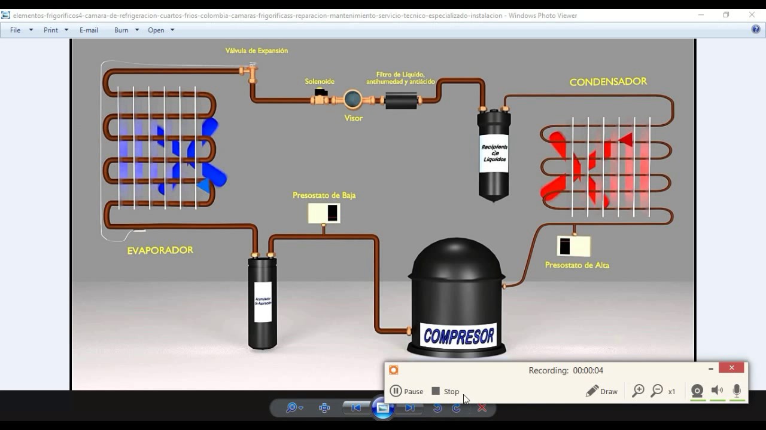Click the recorder app logo icon
Viewport: 766px width, 430px height.
pyautogui.click(x=394, y=370)
